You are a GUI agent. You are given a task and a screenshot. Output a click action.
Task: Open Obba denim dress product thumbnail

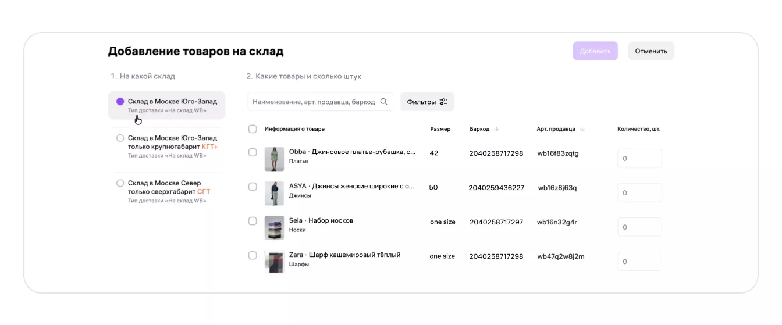point(274,159)
